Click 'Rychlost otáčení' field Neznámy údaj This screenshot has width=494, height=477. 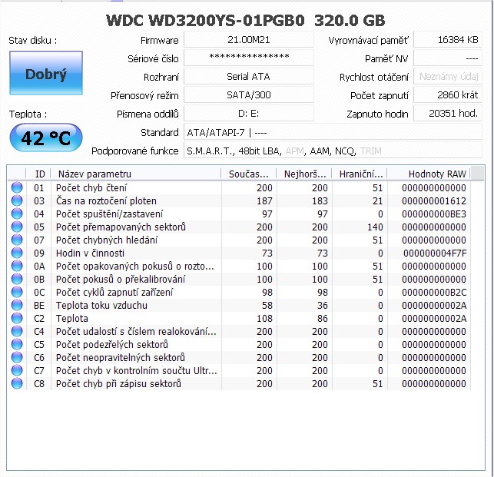point(448,76)
